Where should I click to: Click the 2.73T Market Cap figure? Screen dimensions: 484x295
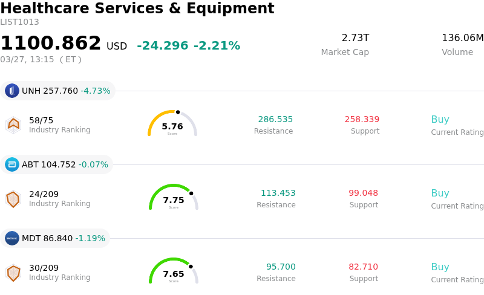[x=355, y=38]
